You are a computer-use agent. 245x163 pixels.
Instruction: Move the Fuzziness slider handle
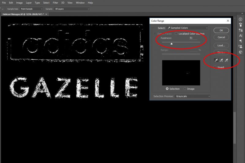coord(171,44)
